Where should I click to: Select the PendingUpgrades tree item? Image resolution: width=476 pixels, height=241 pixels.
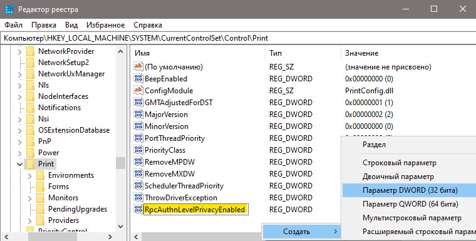tap(78, 209)
